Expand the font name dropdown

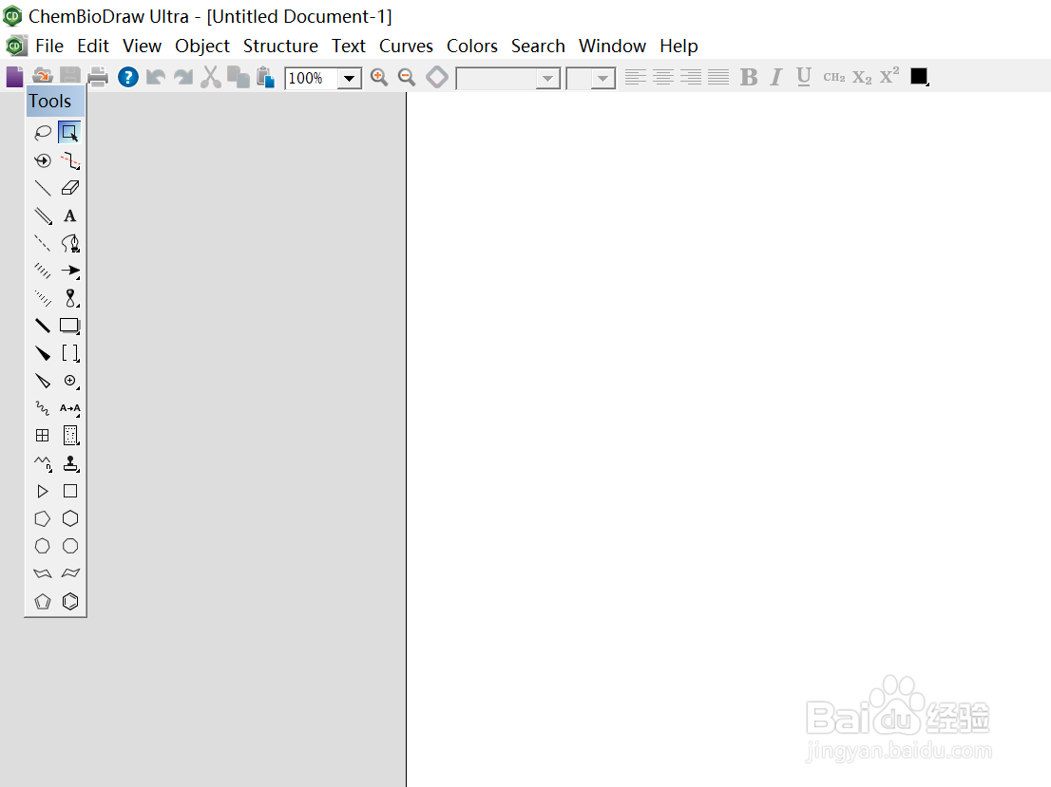click(x=547, y=79)
